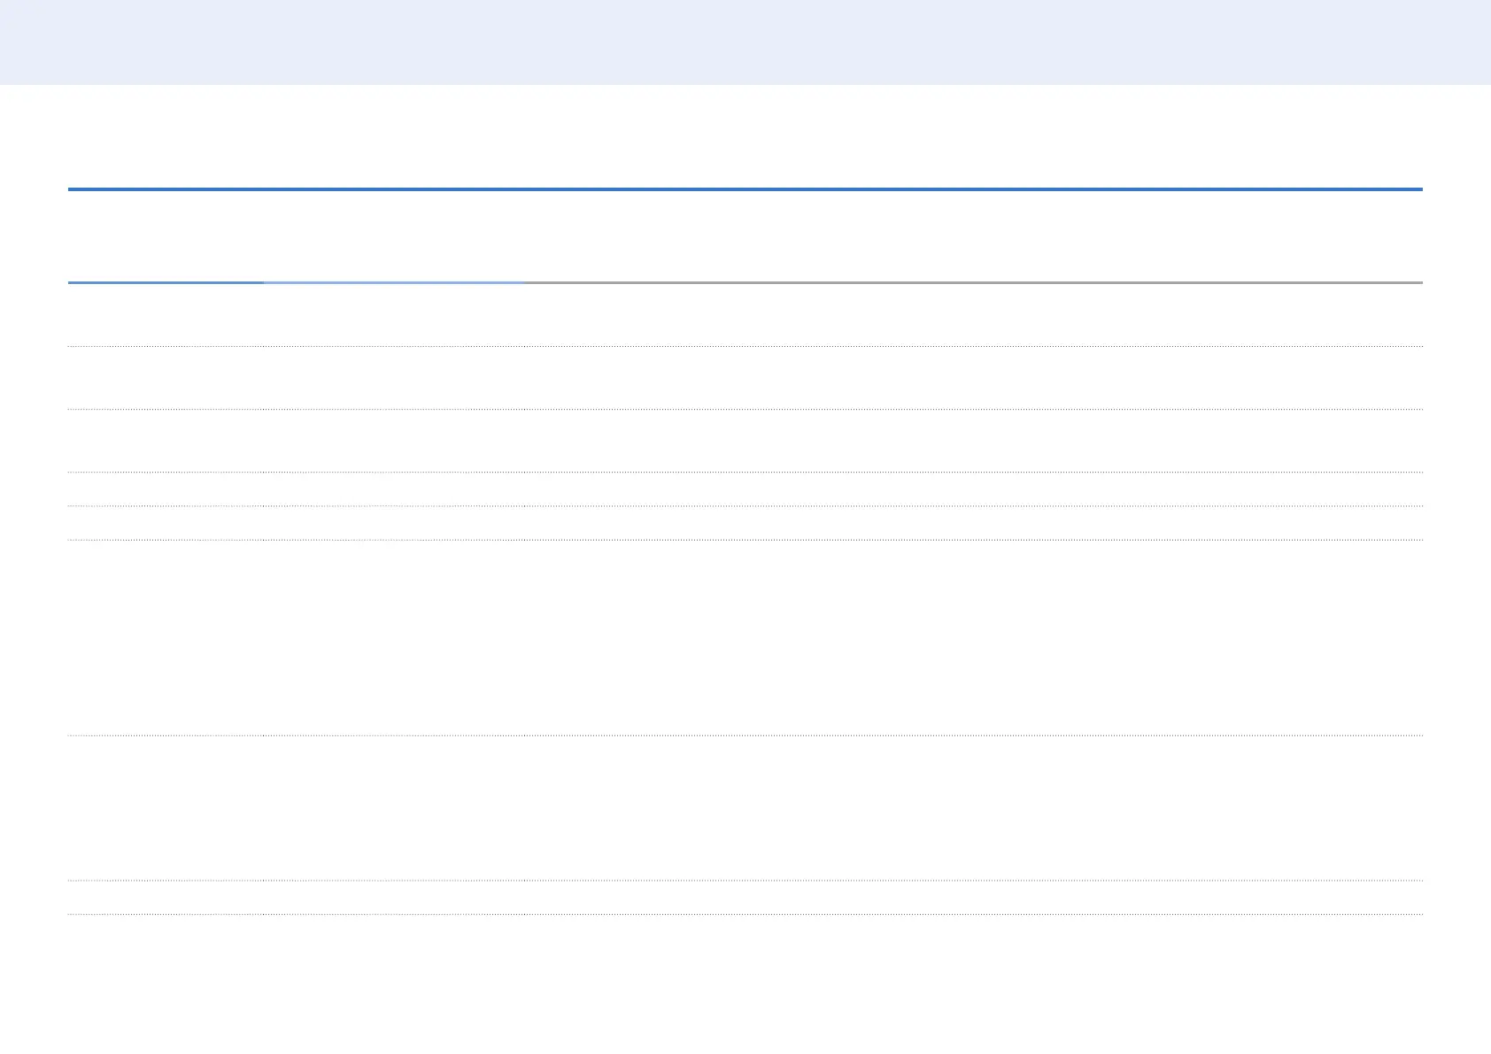Click the gray segment of the table header line
1491x1054 pixels.
click(972, 282)
